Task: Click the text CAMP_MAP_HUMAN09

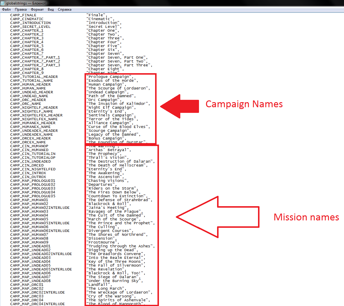Action: coord(29,242)
